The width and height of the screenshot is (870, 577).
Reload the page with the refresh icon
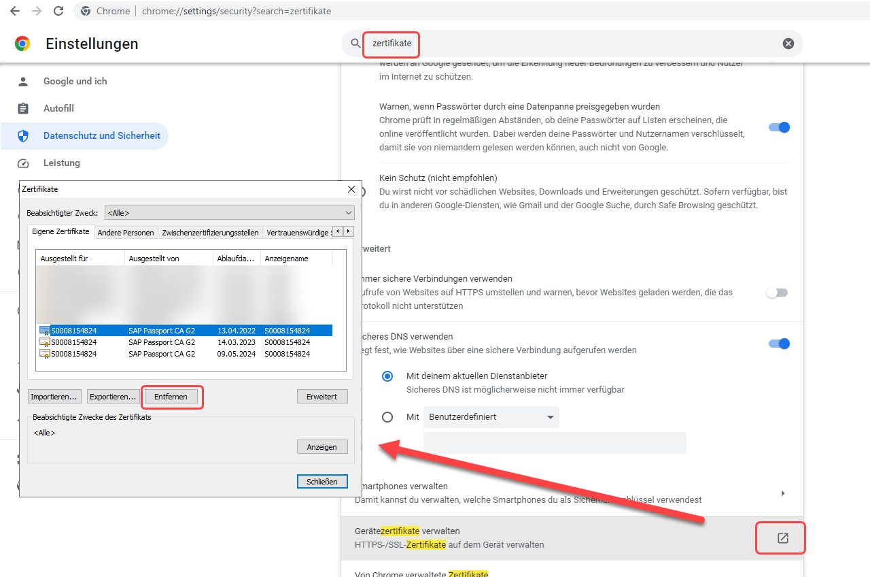click(x=58, y=11)
